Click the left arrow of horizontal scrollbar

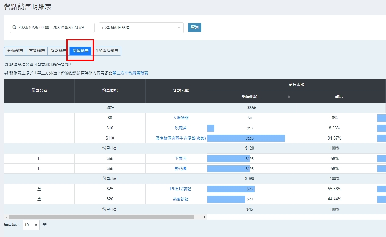click(x=6, y=217)
